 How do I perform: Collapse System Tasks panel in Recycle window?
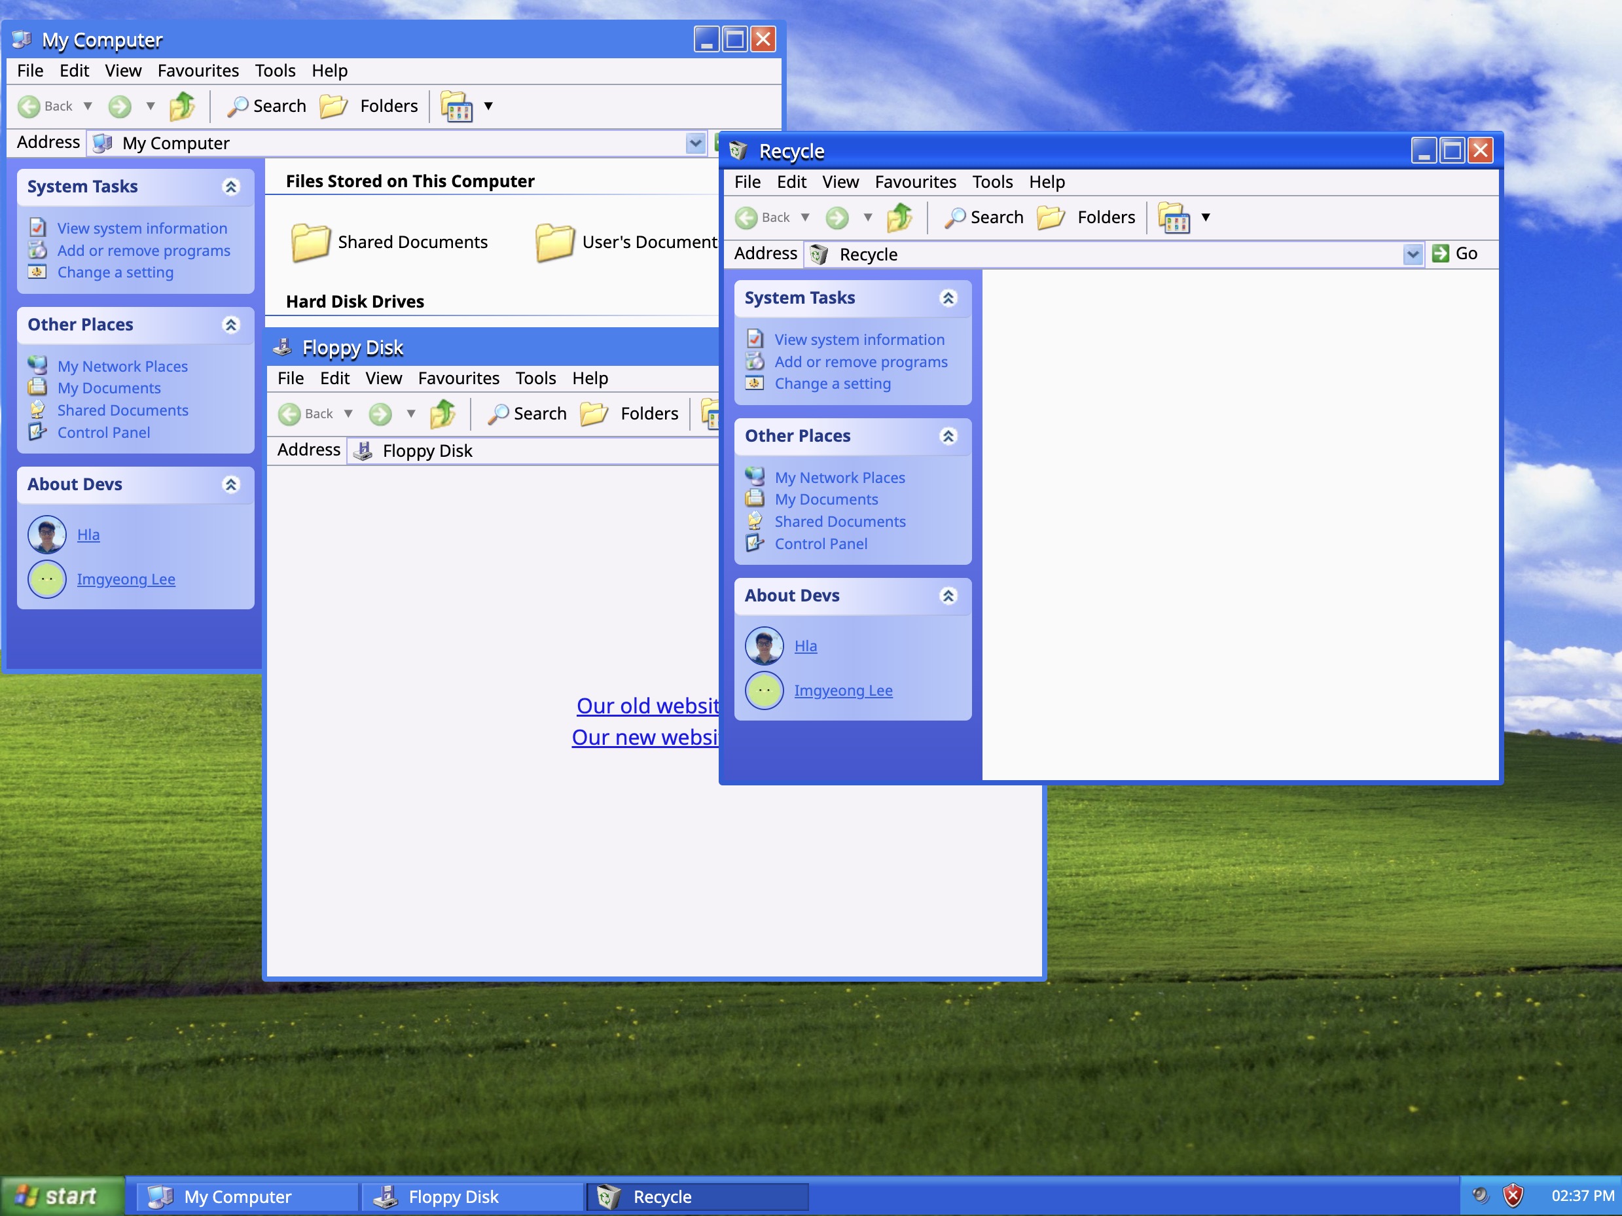(x=948, y=298)
